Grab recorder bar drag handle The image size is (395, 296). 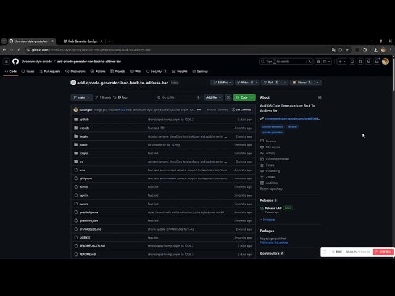point(325,252)
